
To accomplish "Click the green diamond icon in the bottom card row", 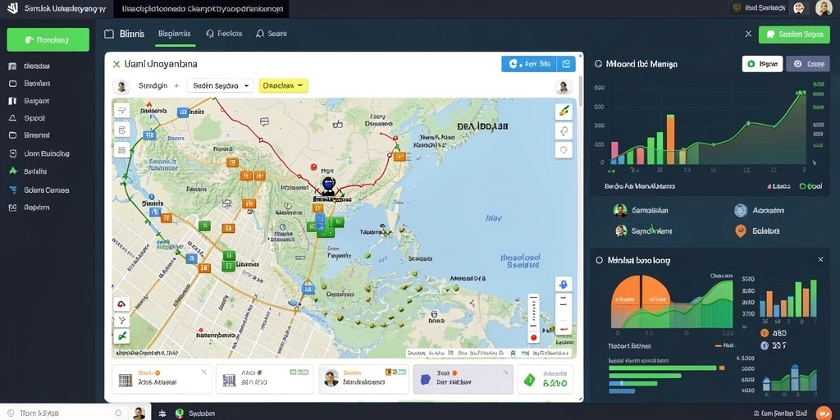I will point(529,380).
